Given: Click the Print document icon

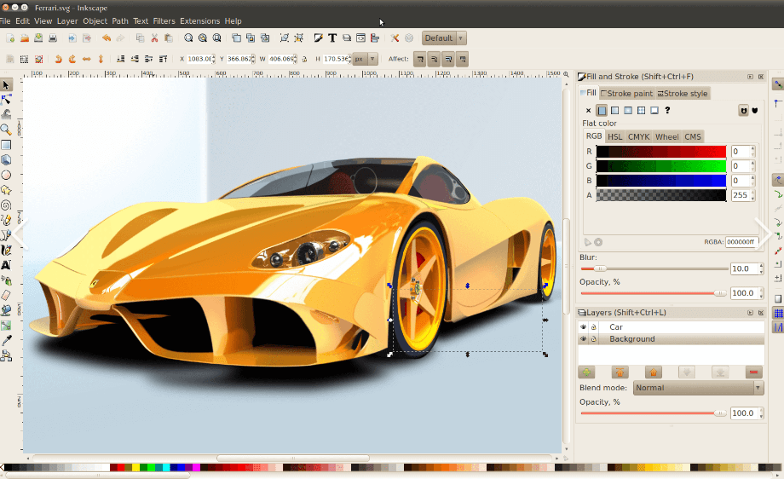Looking at the screenshot, I should 53,38.
